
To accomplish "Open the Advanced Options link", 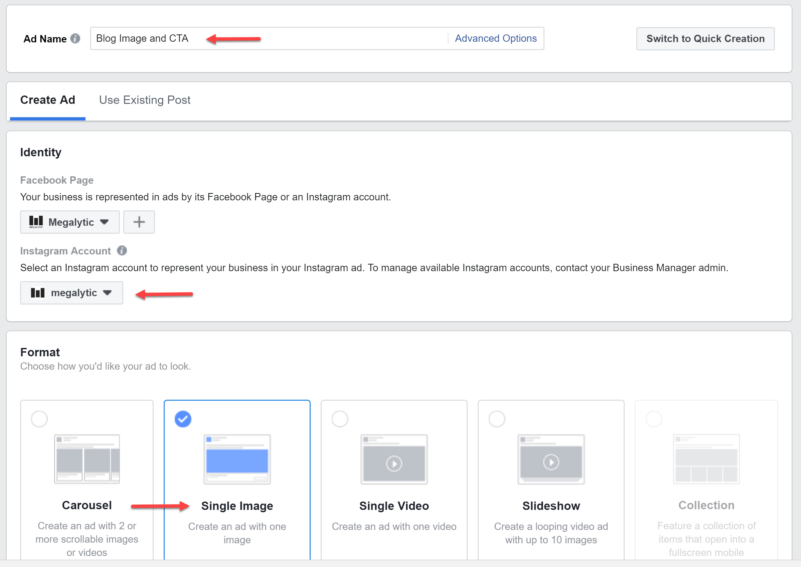I will point(495,38).
